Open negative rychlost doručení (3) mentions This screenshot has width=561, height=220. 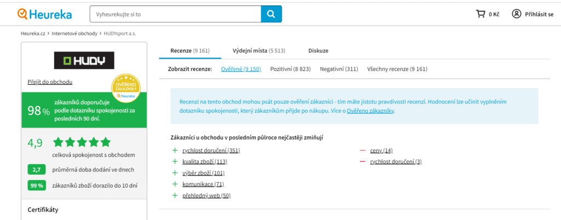point(396,161)
